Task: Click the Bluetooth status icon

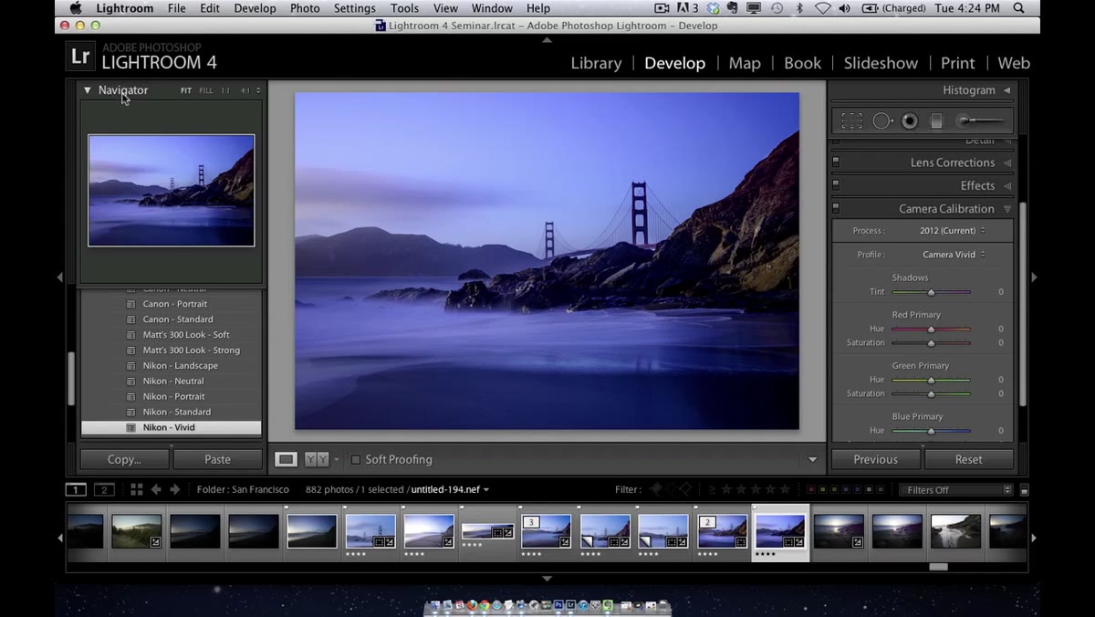Action: [x=800, y=8]
